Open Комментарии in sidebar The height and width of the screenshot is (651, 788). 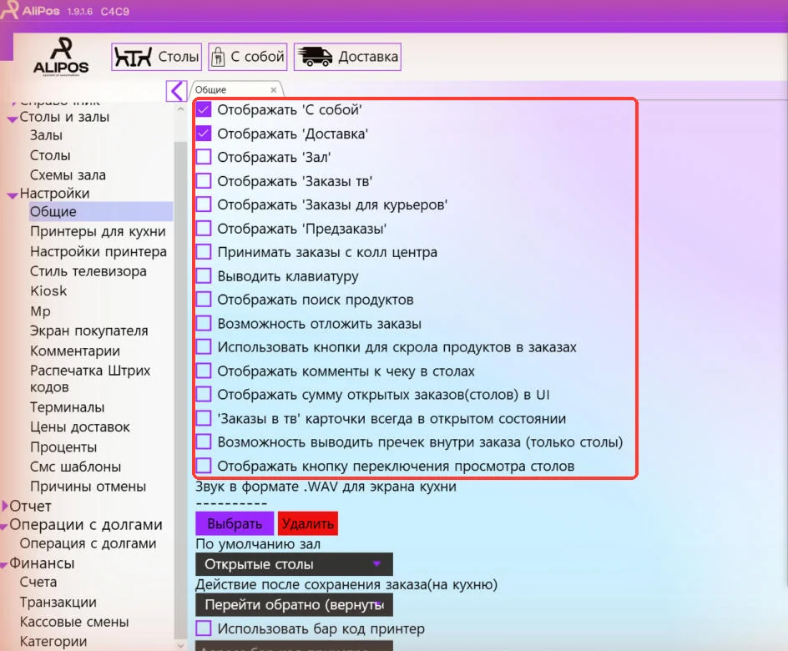click(75, 351)
